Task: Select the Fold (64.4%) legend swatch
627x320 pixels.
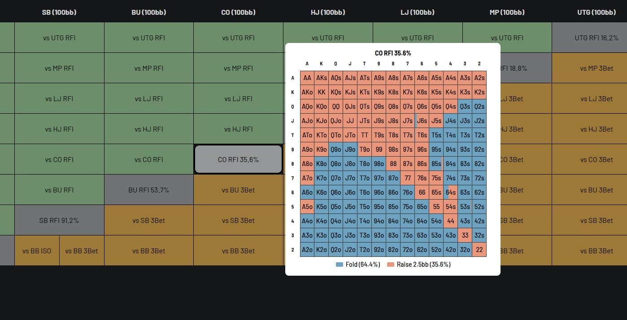Action: tap(339, 265)
